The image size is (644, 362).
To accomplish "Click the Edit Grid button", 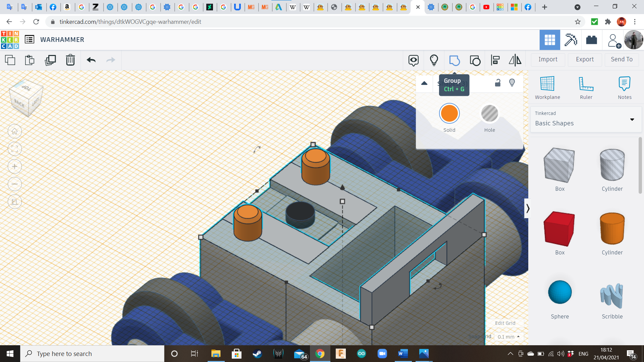I will point(505,323).
